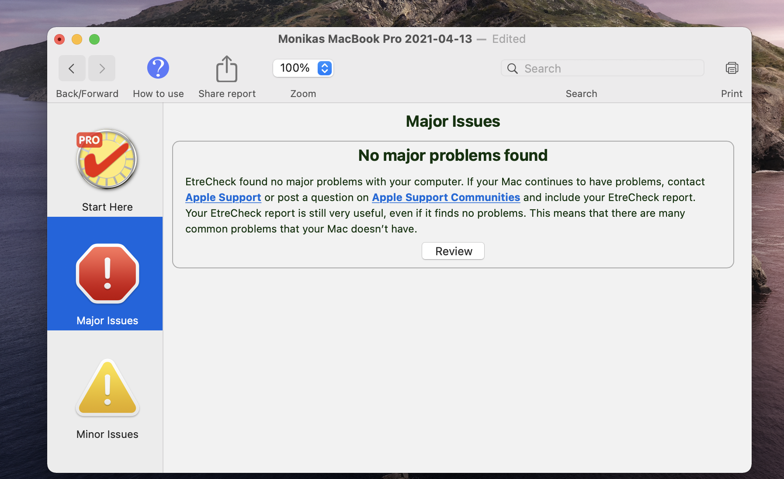The width and height of the screenshot is (784, 479).
Task: Close the window with red button
Action: (59, 39)
